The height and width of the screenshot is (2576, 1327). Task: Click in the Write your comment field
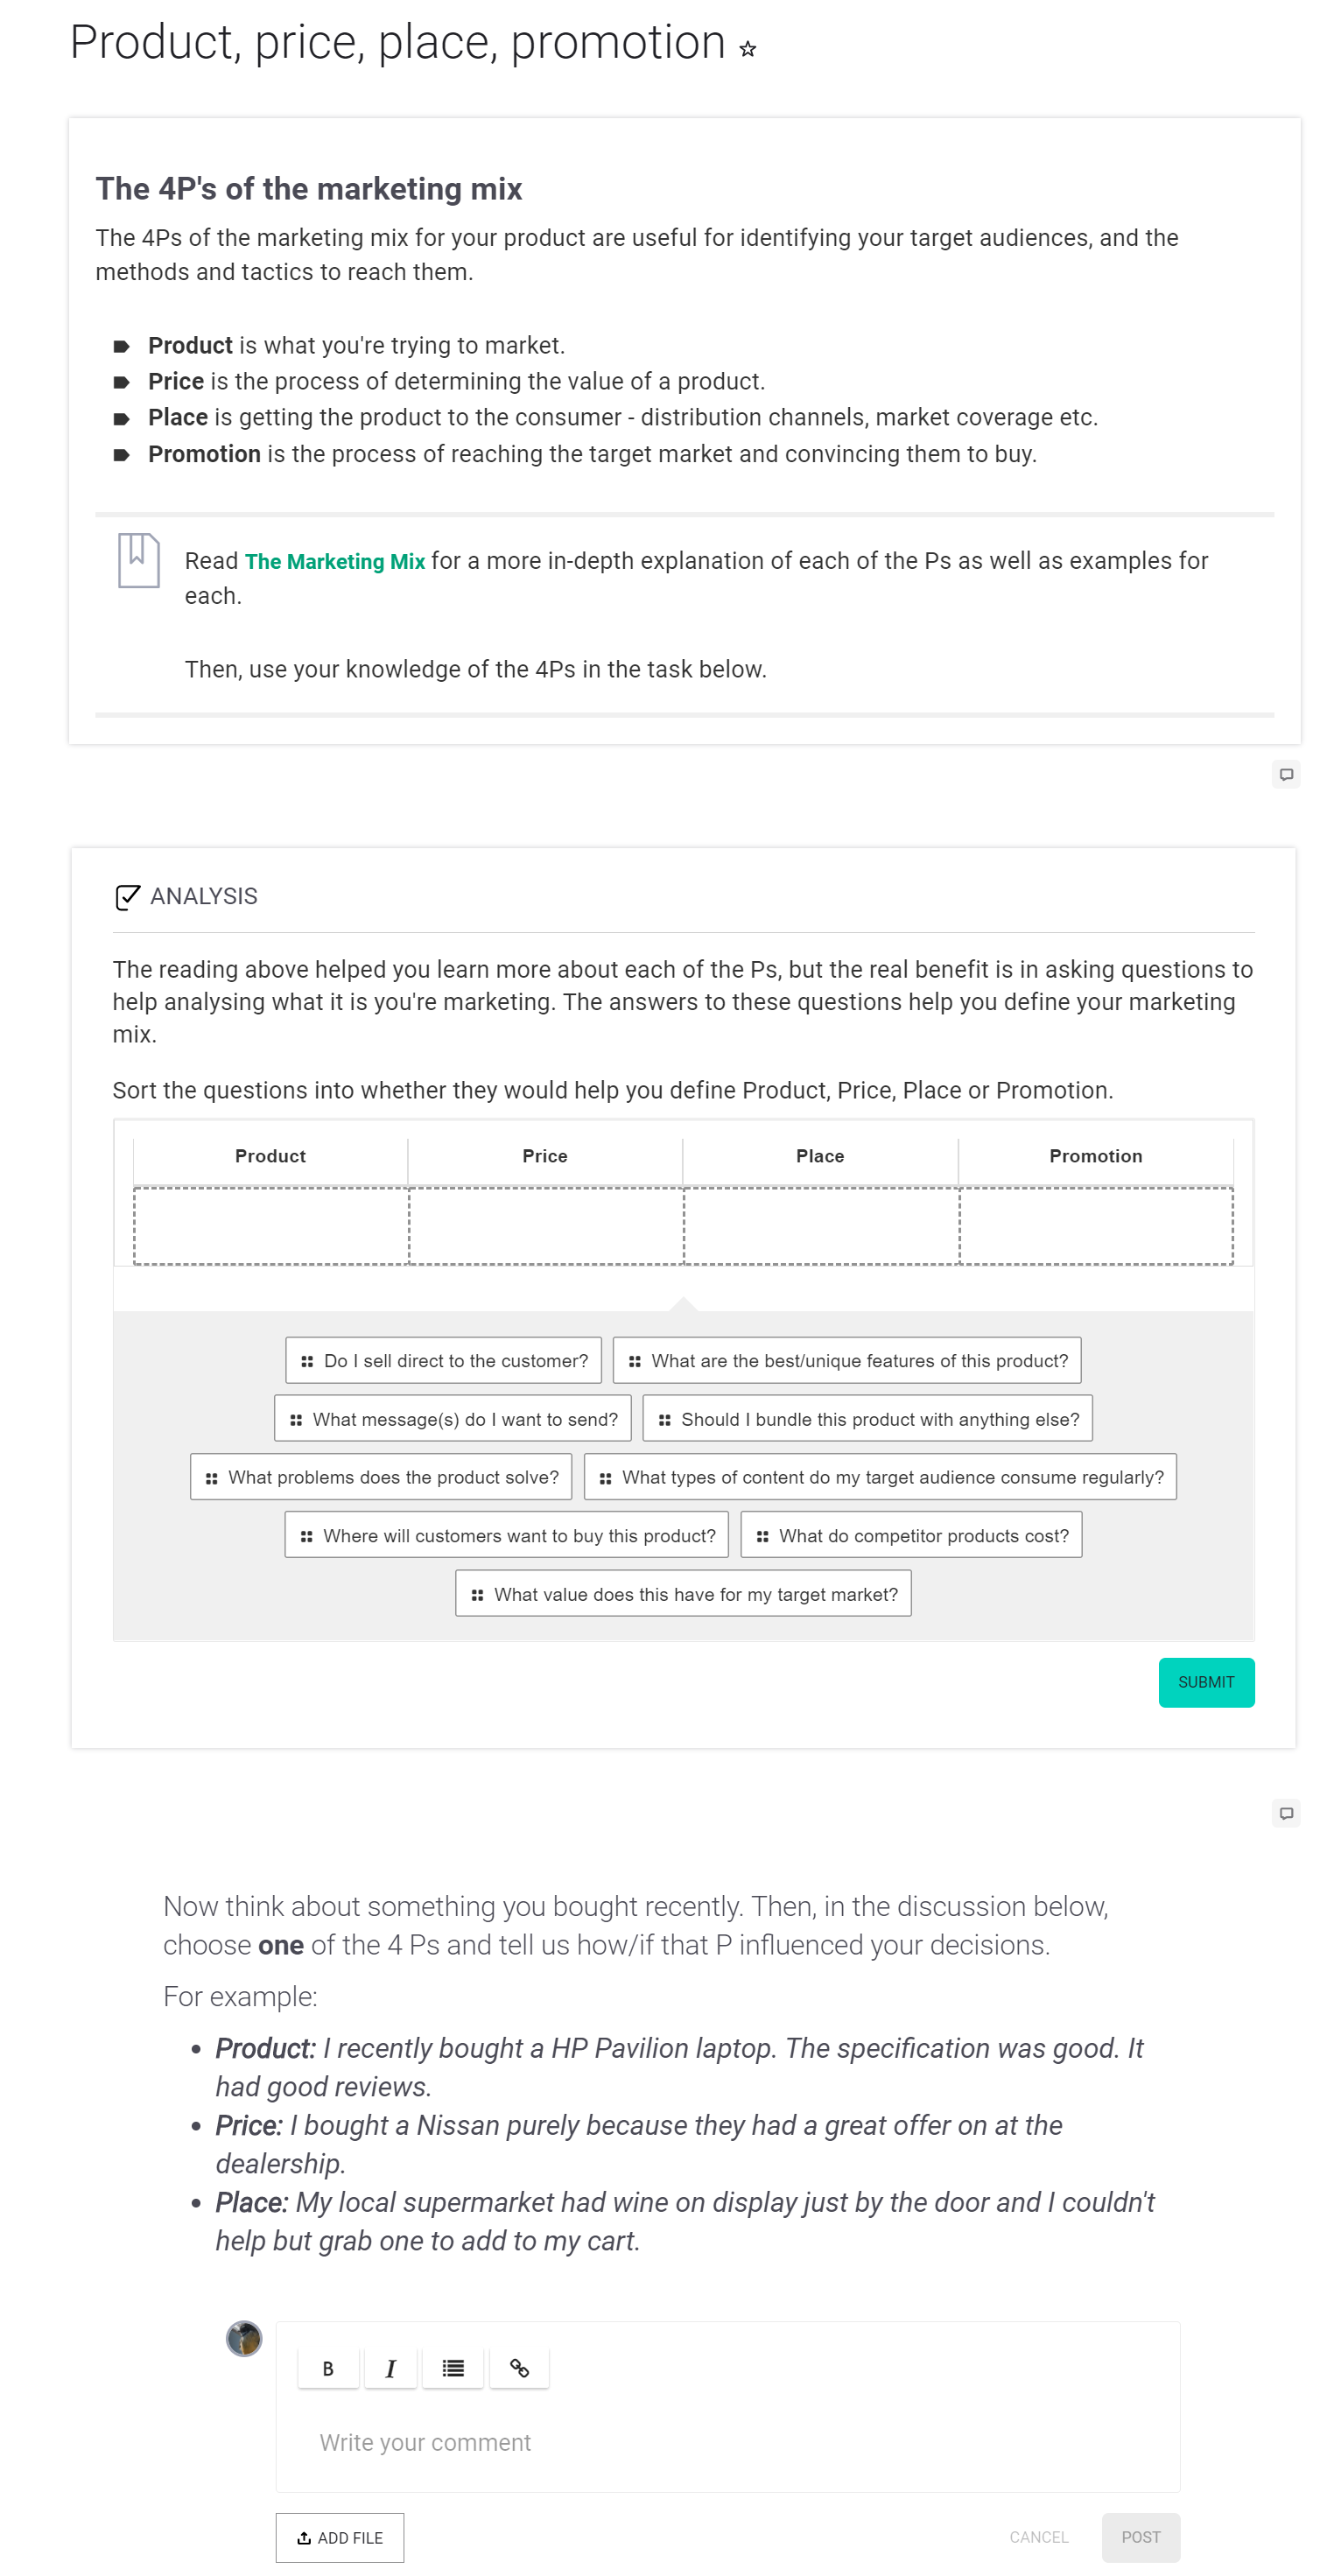tap(726, 2442)
